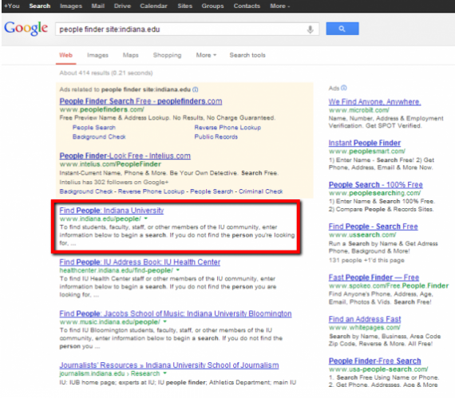Open 'Instant People Finder' ad
455x398 pixels.
[365, 143]
